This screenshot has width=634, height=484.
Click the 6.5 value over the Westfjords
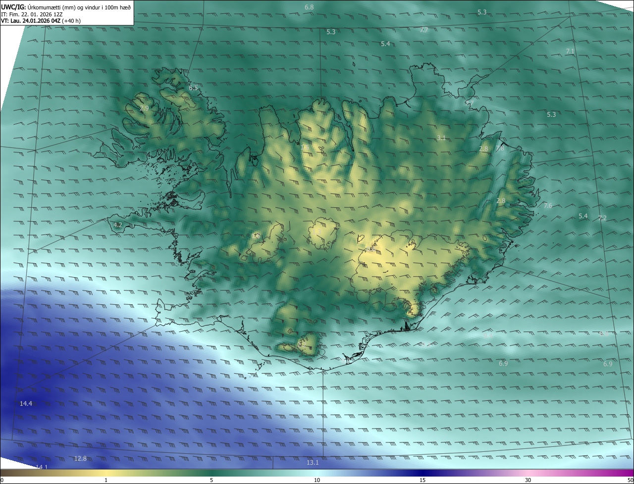[193, 88]
